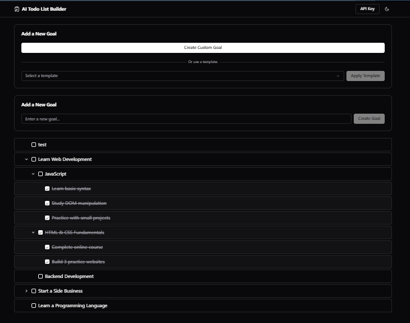The height and width of the screenshot is (323, 410).
Task: Uncheck the Build 3 practice websites task
Action: coord(47,262)
